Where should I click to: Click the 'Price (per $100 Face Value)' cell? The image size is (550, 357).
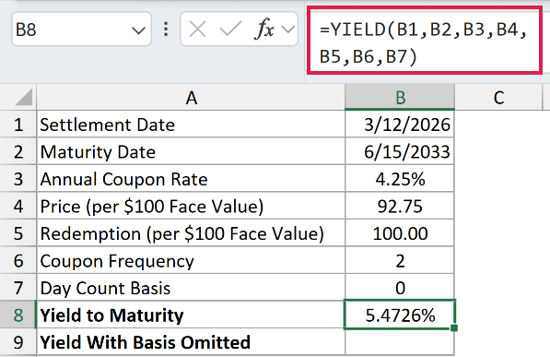pos(191,207)
